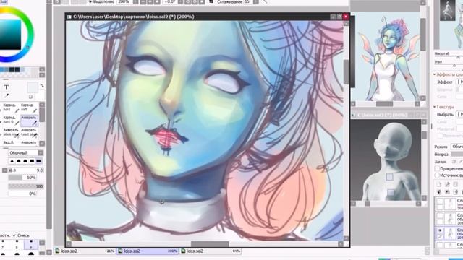Choose the Каранд. hard pencil brush
The width and height of the screenshot is (463, 260).
(12, 108)
